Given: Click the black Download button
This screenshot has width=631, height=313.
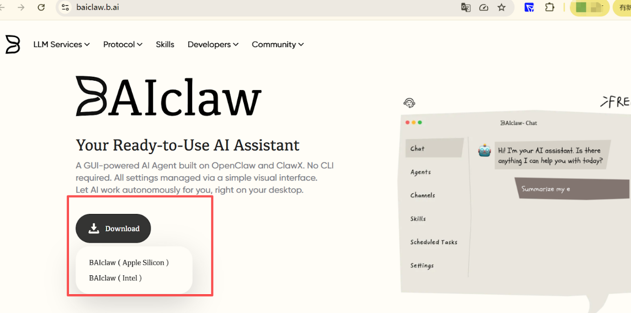Looking at the screenshot, I should pos(113,228).
